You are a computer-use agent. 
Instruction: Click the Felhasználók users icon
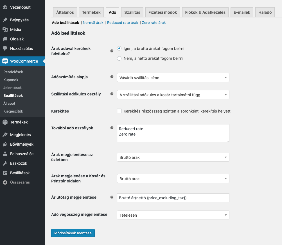click(4, 154)
